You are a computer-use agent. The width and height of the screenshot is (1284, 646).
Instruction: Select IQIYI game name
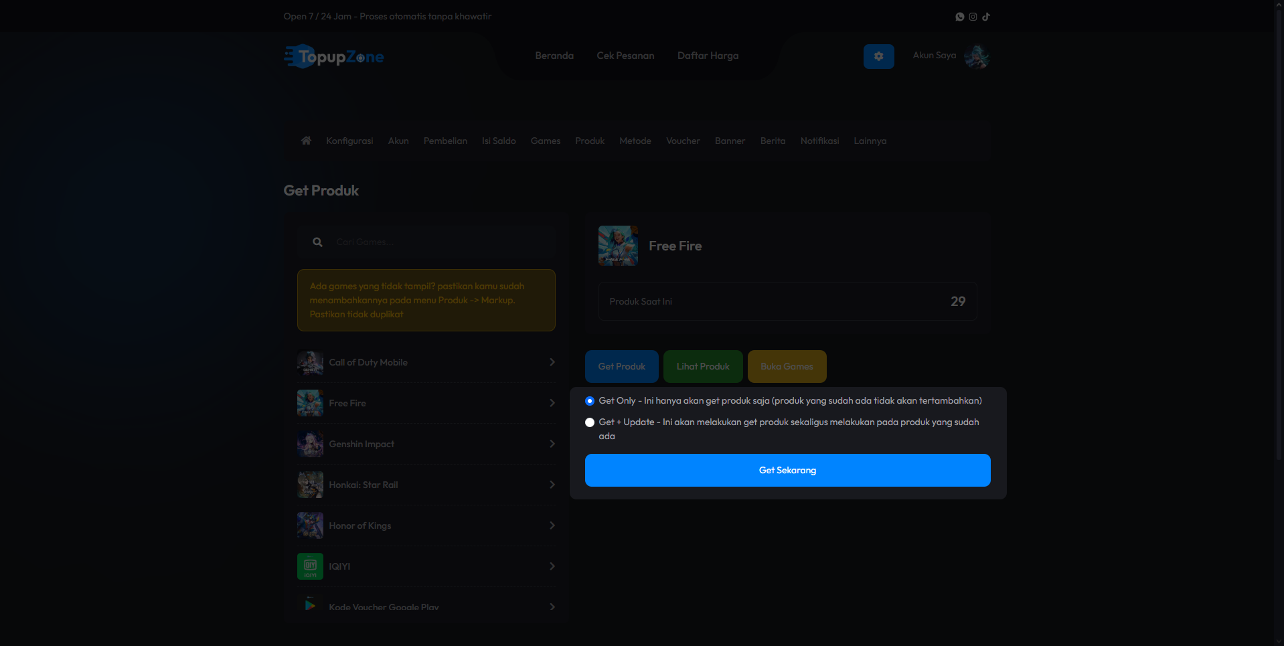339,566
